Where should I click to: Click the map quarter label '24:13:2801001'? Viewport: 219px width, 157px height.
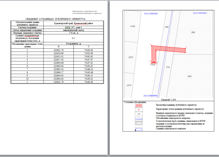[x=151, y=13]
